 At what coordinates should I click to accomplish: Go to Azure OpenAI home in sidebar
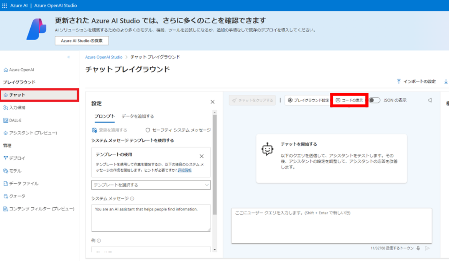pyautogui.click(x=19, y=69)
